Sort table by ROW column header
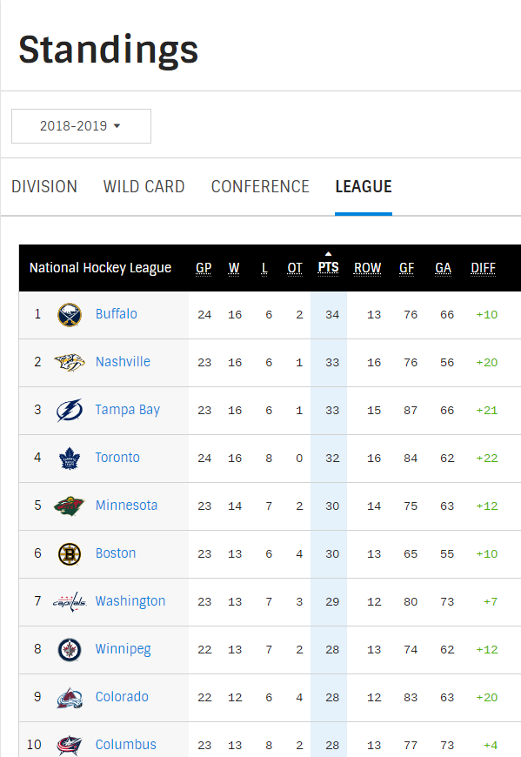 tap(368, 268)
